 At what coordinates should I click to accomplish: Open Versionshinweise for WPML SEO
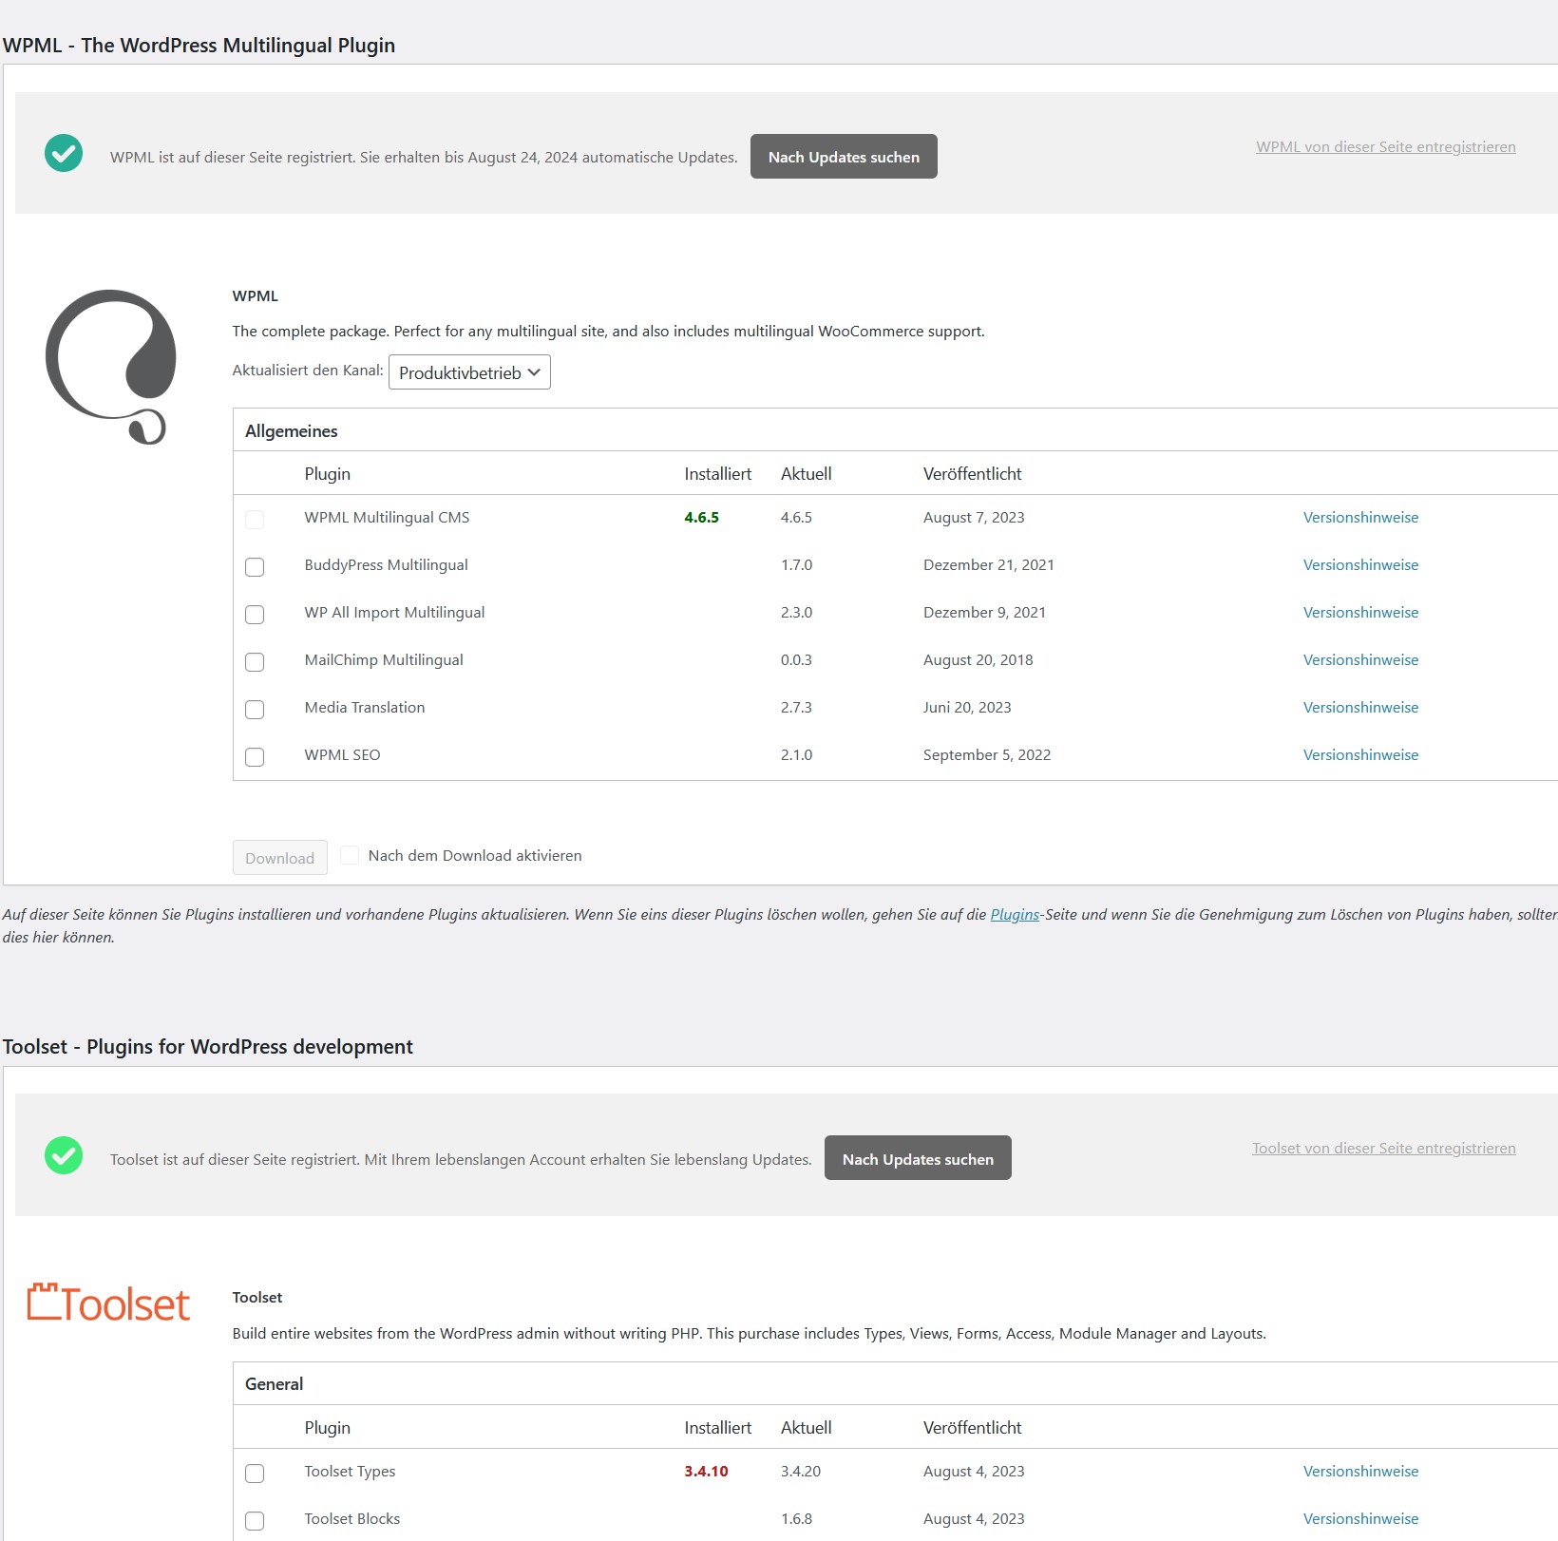(1360, 755)
